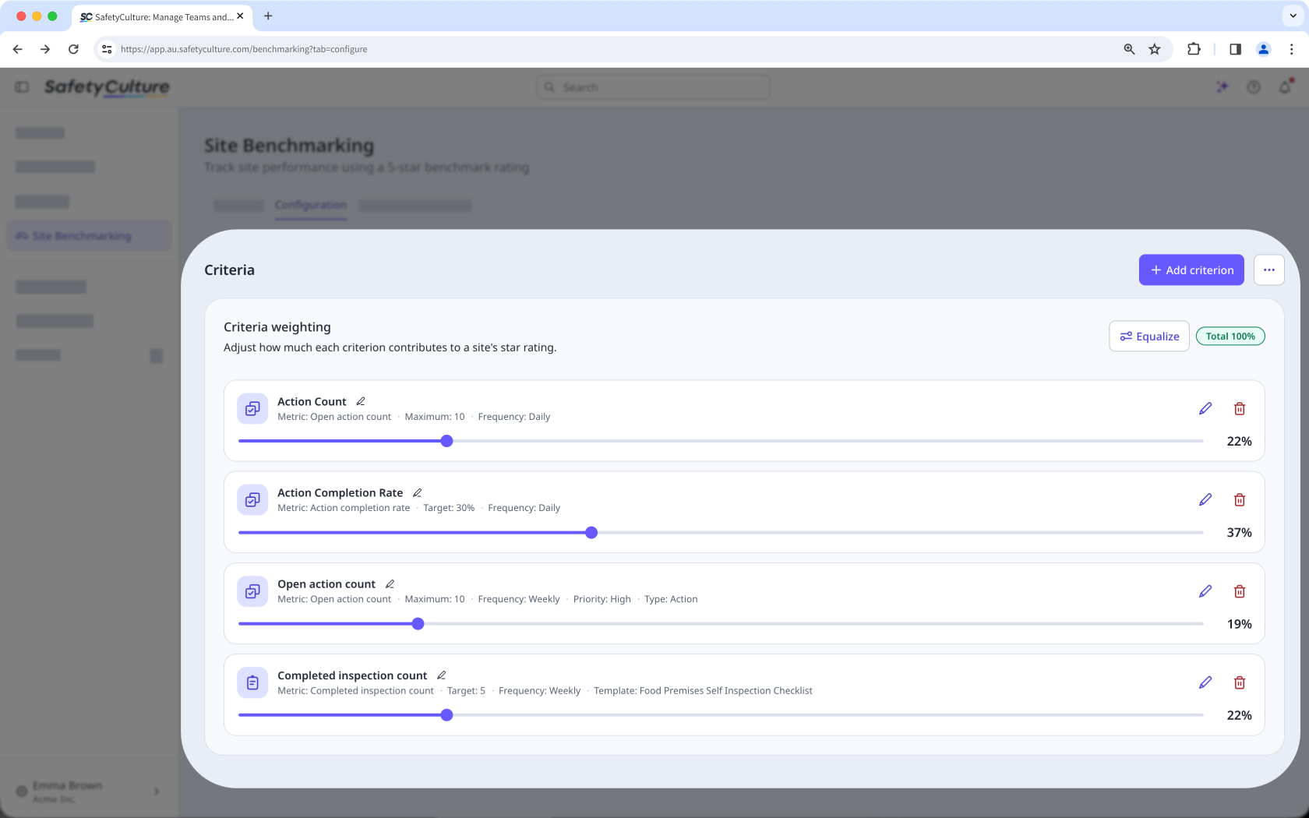Open the help icon in header
This screenshot has height=818, width=1309.
[1253, 87]
